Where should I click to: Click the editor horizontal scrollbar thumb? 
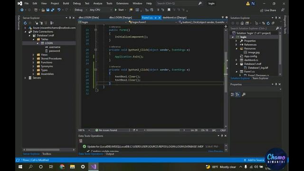(163, 130)
